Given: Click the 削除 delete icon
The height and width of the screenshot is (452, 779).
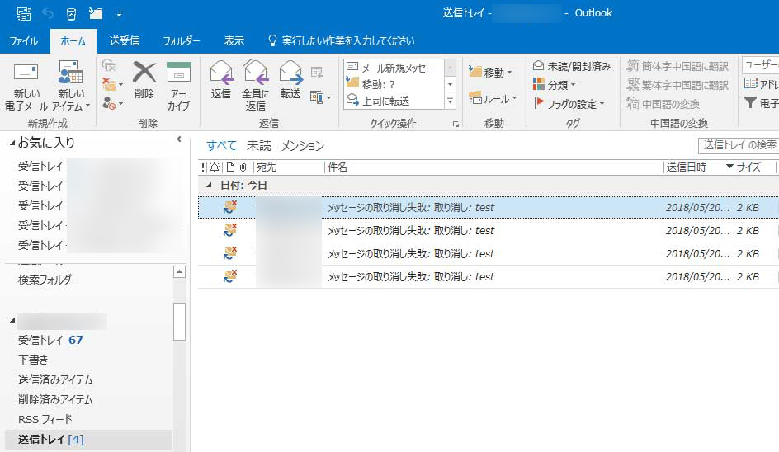Looking at the screenshot, I should (144, 74).
